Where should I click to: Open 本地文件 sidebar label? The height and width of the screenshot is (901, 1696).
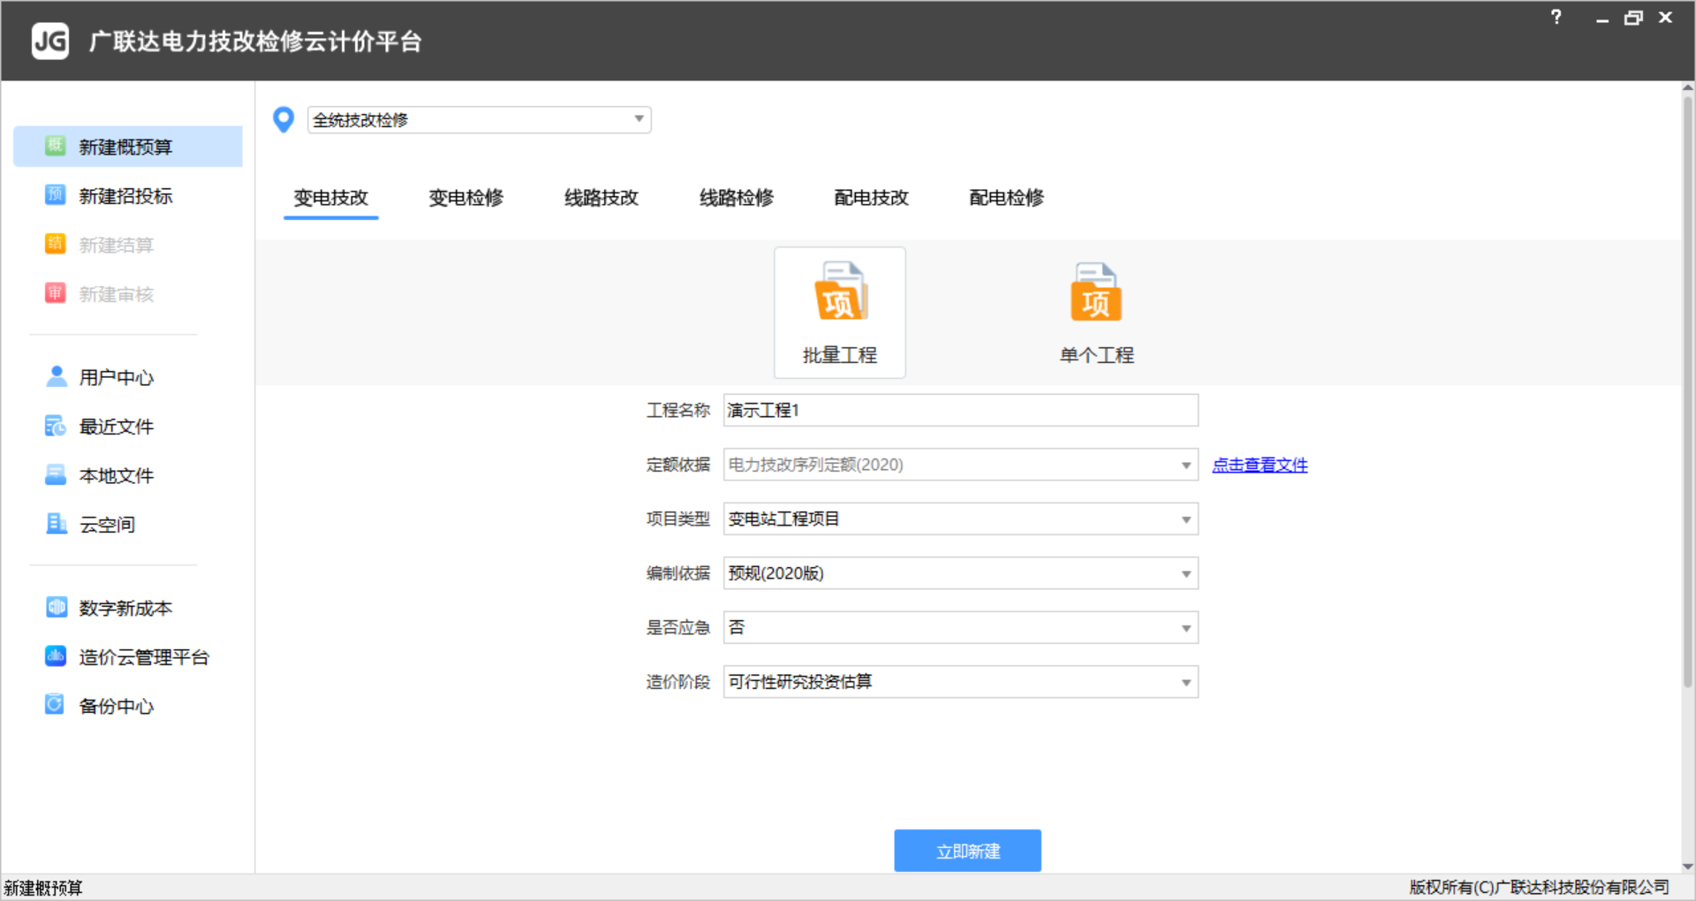(117, 475)
